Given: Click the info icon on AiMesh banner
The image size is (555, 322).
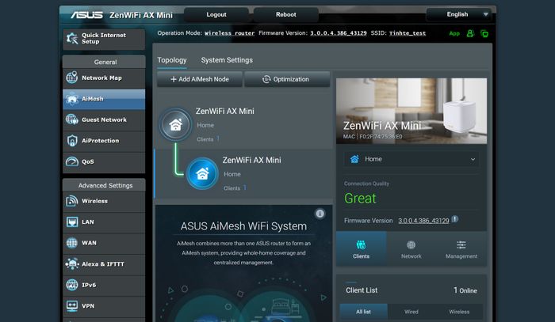Looking at the screenshot, I should (x=320, y=214).
